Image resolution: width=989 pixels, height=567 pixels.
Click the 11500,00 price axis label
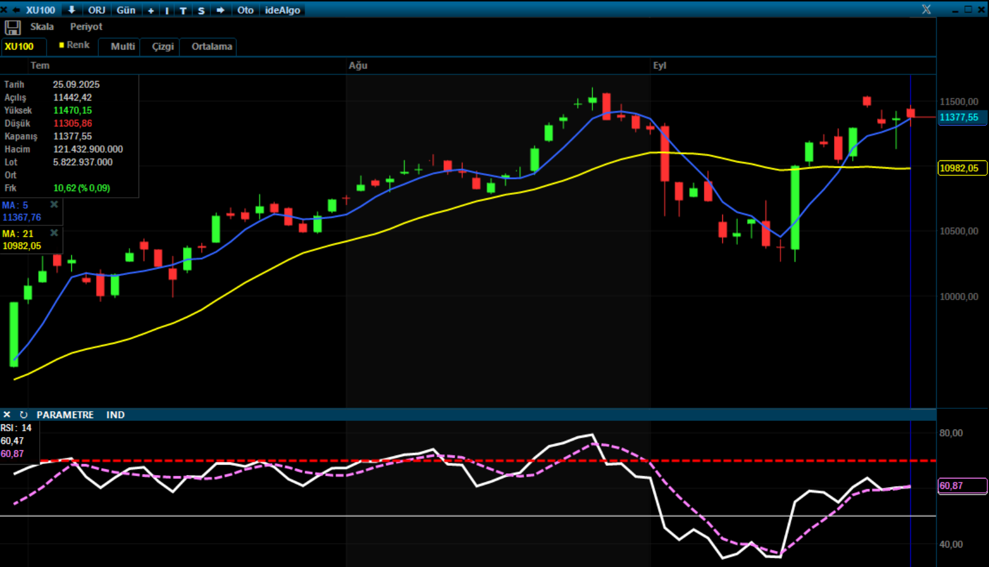tap(959, 102)
